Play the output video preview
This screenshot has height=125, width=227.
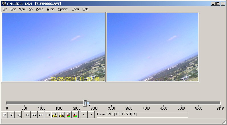click(x=18, y=115)
